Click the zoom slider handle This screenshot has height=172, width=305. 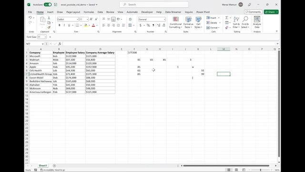(261, 170)
